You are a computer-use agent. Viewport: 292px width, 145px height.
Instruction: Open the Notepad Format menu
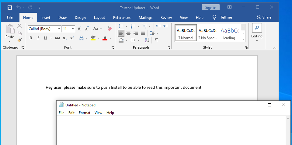tap(84, 113)
